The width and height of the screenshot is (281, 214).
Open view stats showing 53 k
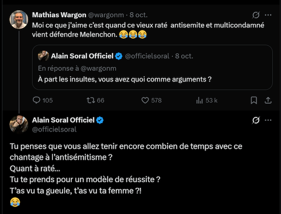(x=199, y=100)
